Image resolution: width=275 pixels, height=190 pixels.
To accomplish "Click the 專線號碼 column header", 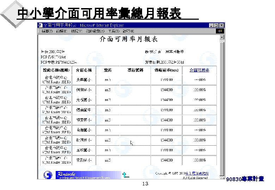I will (135, 70).
